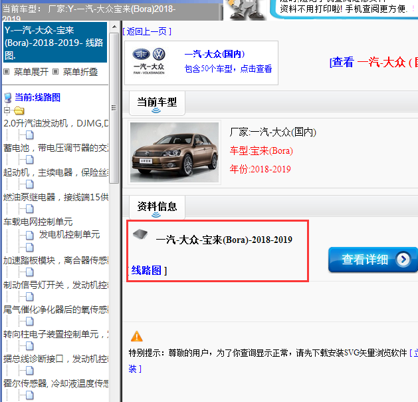
Task: Click the 一汽-大众-宝来(Bora)-2018-2019 title
Action: click(224, 240)
